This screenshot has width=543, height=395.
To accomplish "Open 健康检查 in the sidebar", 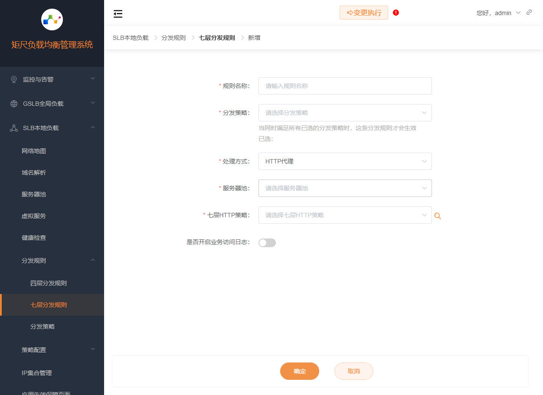I will click(34, 238).
